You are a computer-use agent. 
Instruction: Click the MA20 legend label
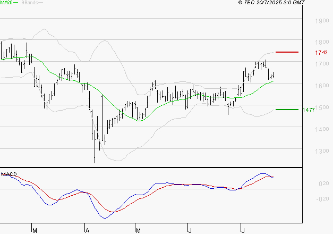click(6, 3)
